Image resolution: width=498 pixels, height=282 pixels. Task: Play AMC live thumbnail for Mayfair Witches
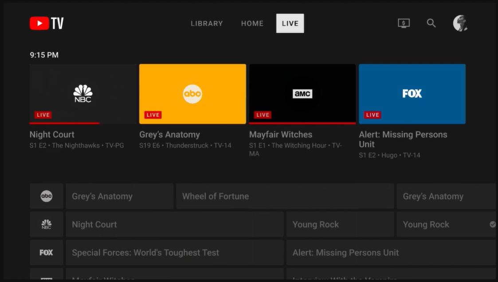coord(302,94)
